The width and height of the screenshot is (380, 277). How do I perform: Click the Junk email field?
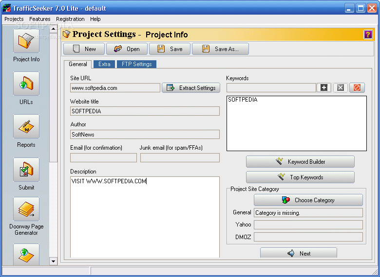[180, 157]
